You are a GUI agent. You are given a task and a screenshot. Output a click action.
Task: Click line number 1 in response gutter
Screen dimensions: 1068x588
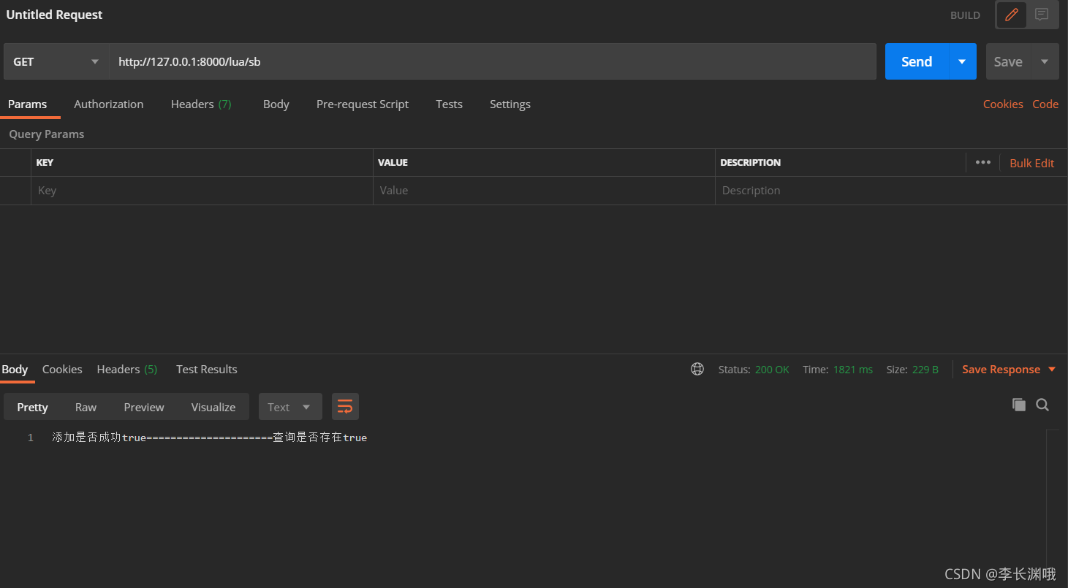31,438
